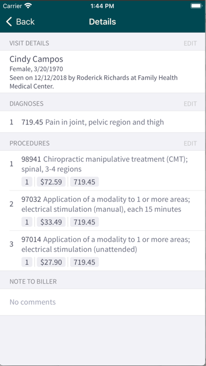Edit the Procedures section

click(190, 144)
